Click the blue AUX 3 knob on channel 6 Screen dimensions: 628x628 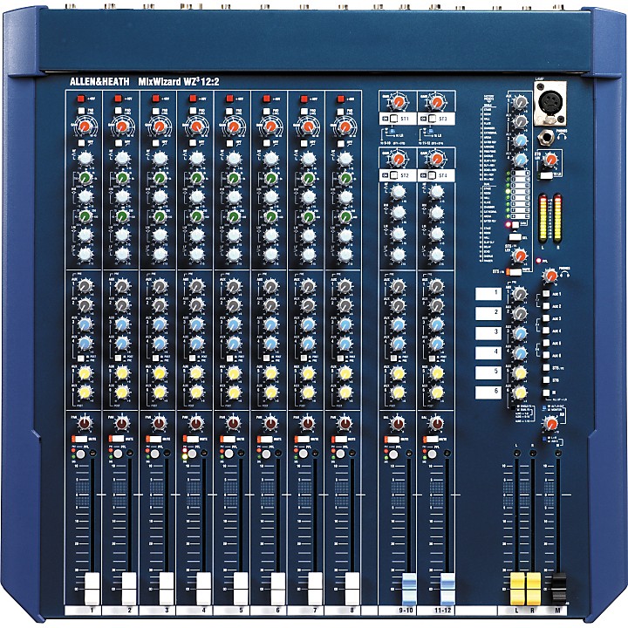pyautogui.click(x=270, y=324)
